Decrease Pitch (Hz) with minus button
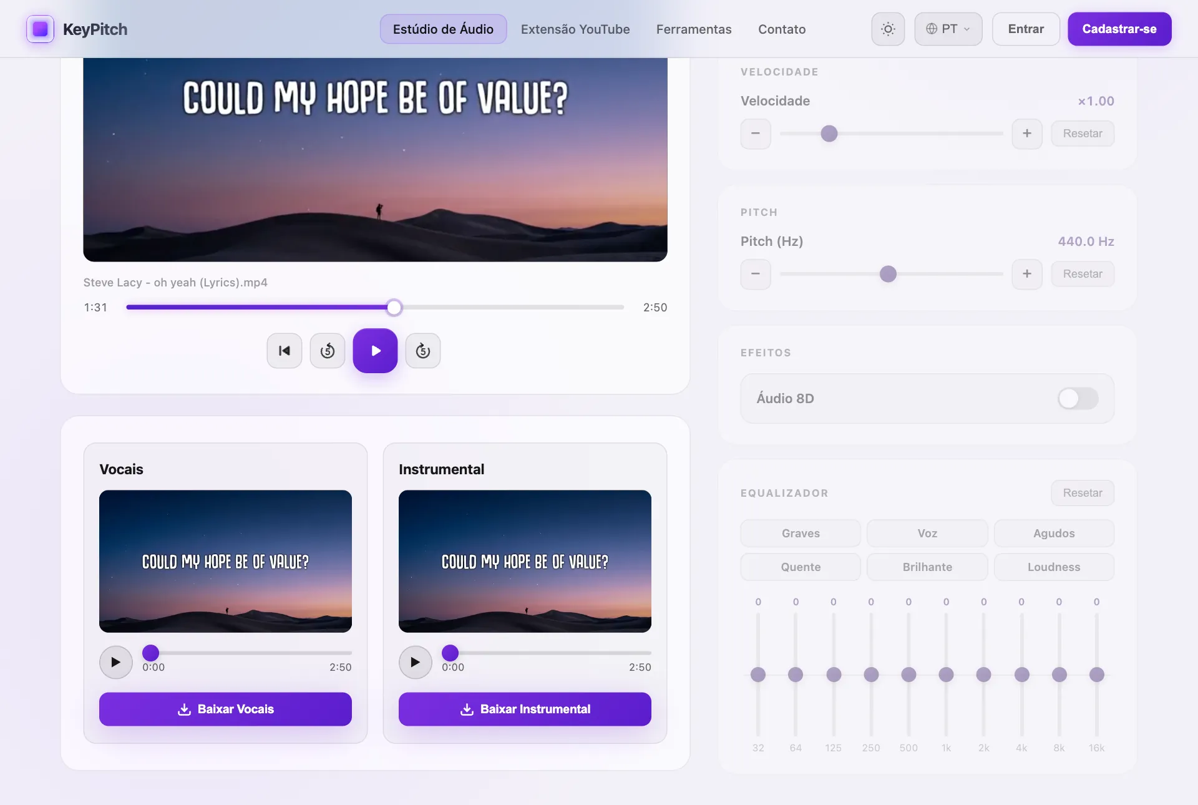This screenshot has width=1198, height=805. (x=756, y=274)
